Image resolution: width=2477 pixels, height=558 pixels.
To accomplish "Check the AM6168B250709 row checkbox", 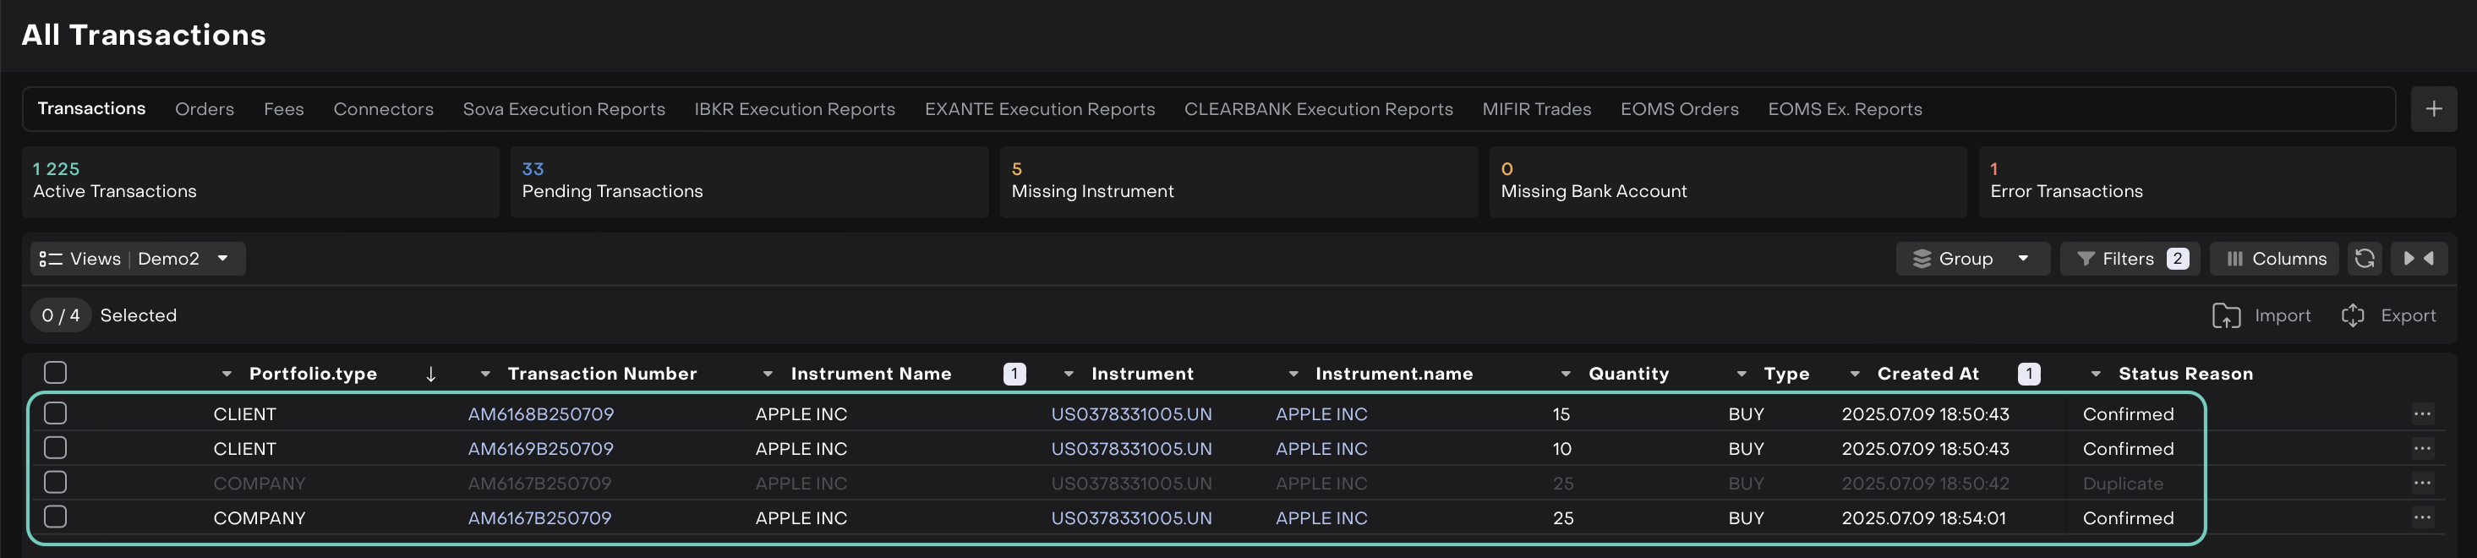I will [56, 413].
